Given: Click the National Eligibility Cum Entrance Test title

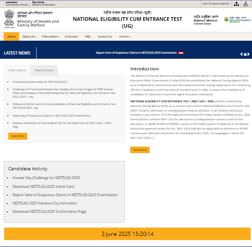Looking at the screenshot, I should pyautogui.click(x=127, y=22).
